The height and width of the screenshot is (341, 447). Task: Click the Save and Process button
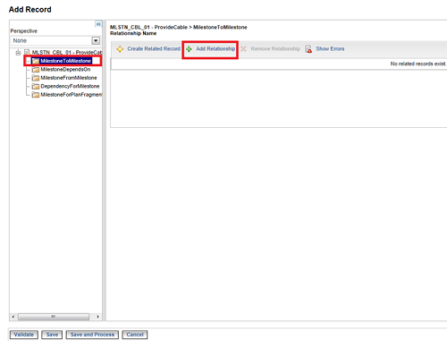92,335
